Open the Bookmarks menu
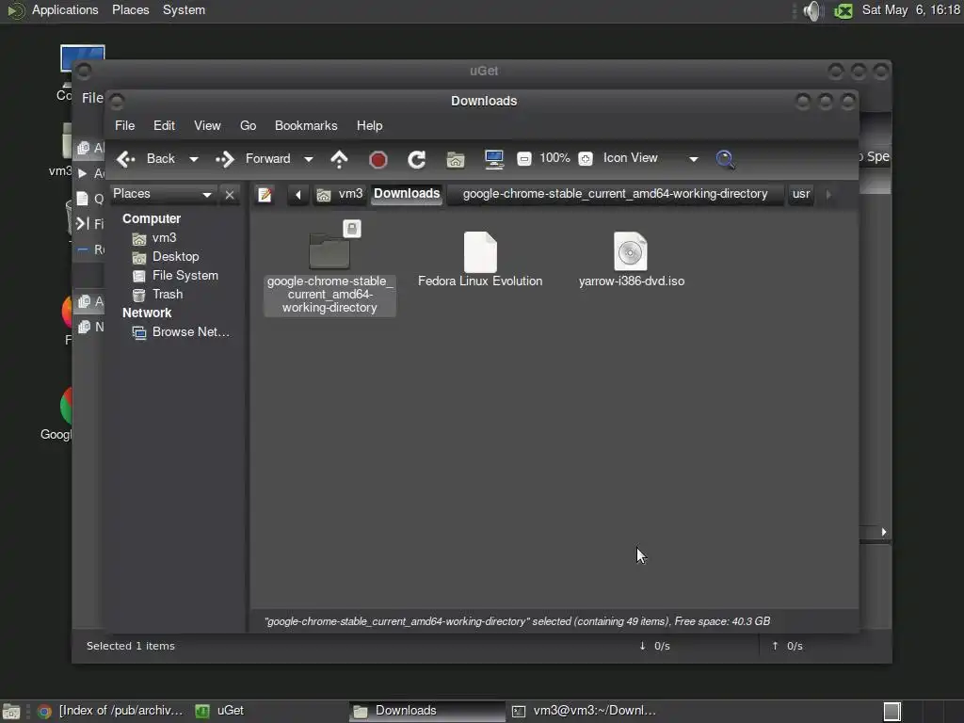 click(x=306, y=125)
